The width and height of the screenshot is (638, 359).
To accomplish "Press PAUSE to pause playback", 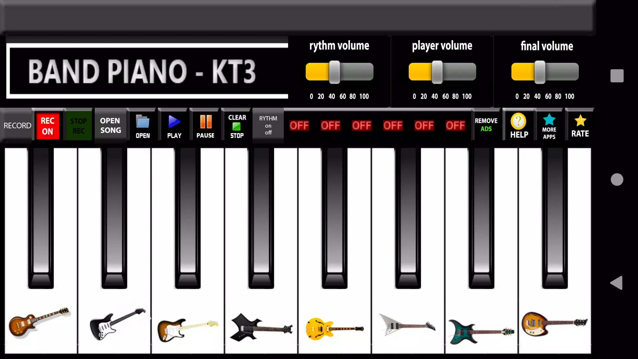I will pos(205,126).
